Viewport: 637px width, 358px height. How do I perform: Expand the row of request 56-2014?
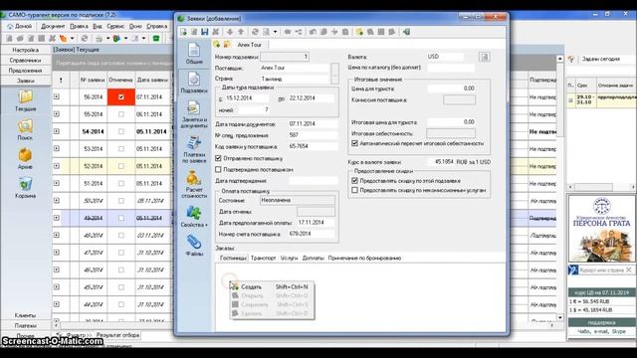[57, 96]
